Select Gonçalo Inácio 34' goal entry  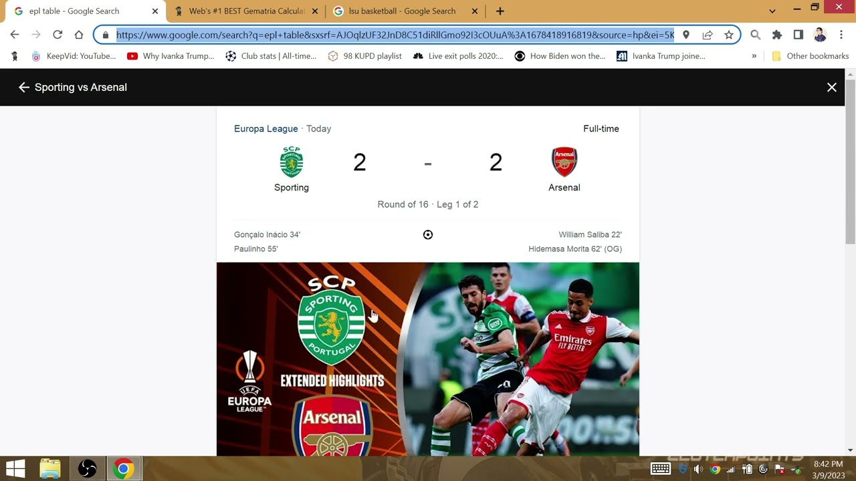tap(267, 234)
